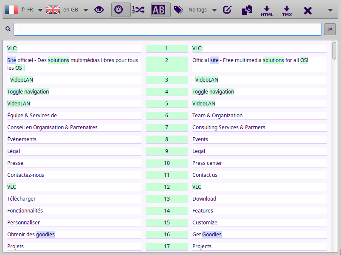Open the fr-FR source language dropdown
The width and height of the screenshot is (341, 255).
[40, 10]
